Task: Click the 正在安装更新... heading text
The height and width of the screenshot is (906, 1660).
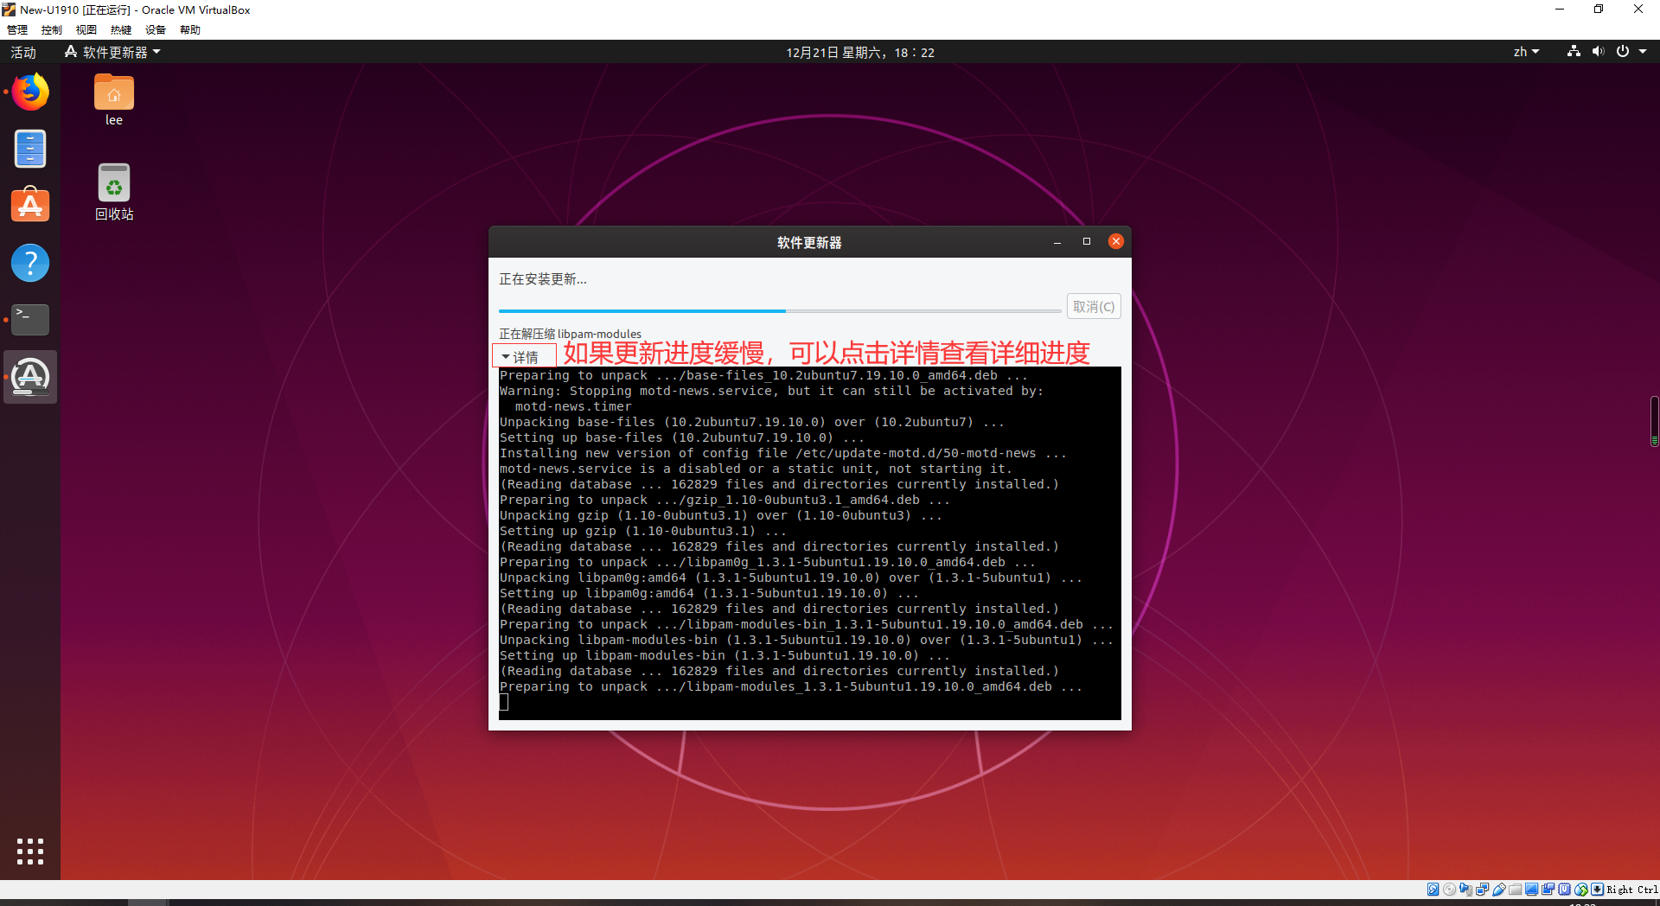Action: tap(543, 279)
